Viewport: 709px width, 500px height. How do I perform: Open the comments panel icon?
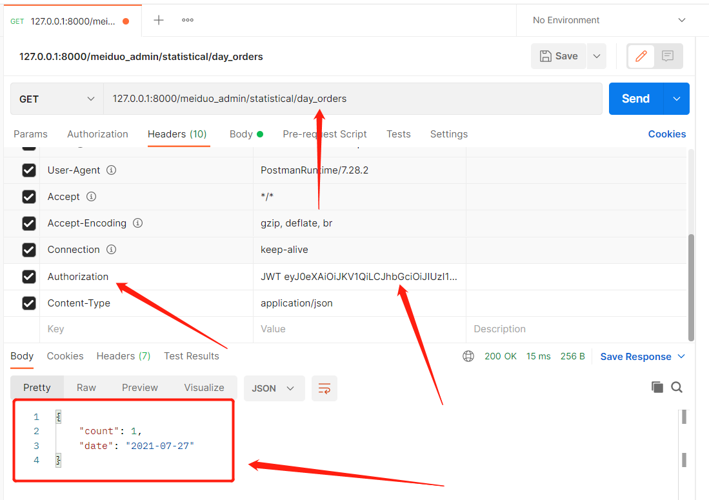668,56
